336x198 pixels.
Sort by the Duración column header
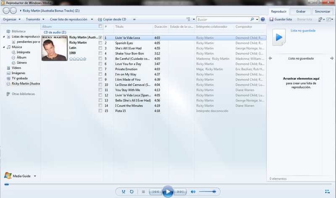(x=161, y=26)
